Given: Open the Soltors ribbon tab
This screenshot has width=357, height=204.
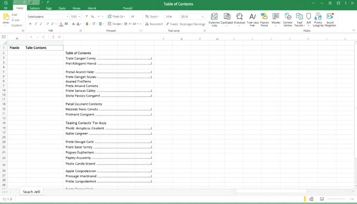Looking at the screenshot, I should (x=35, y=8).
